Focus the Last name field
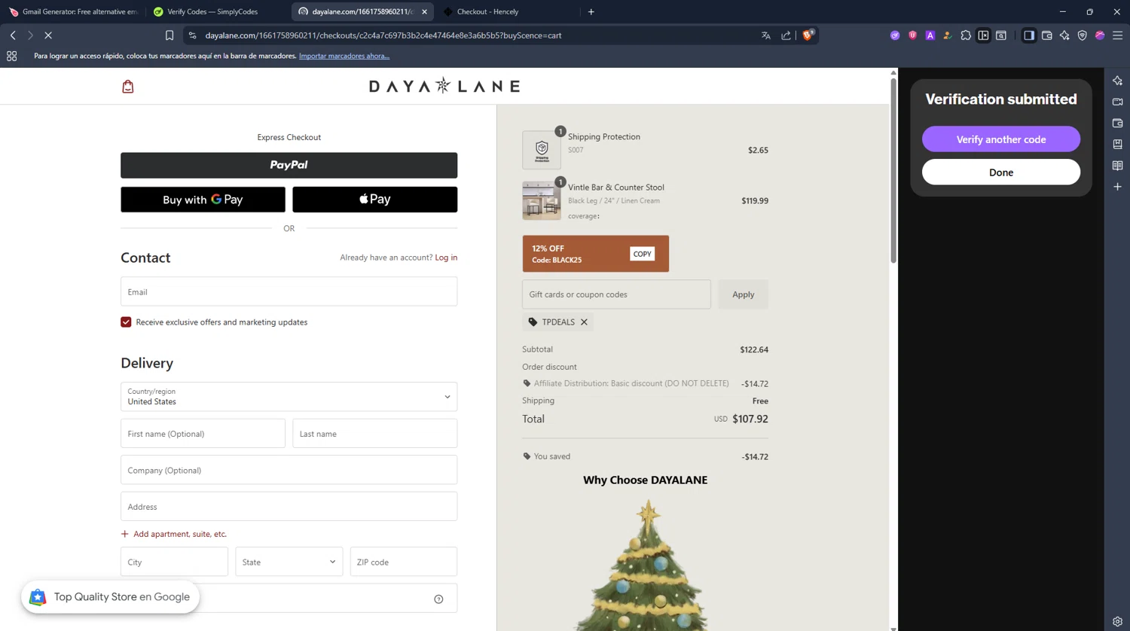Image resolution: width=1130 pixels, height=631 pixels. 374,434
